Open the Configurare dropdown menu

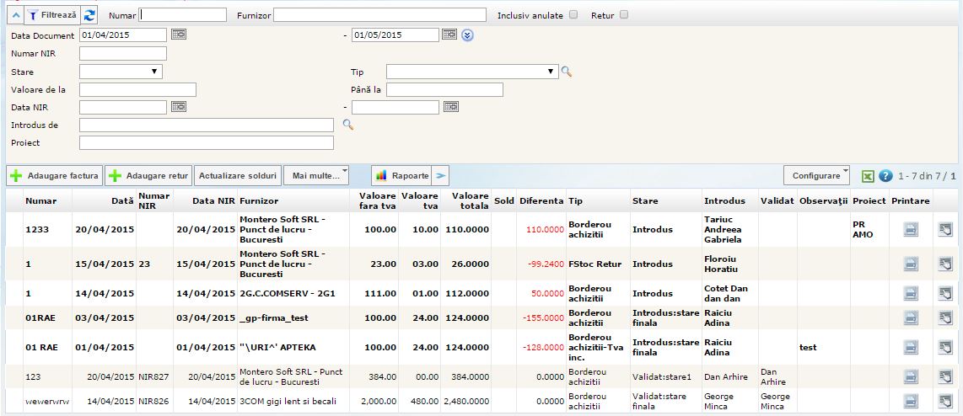click(x=816, y=175)
